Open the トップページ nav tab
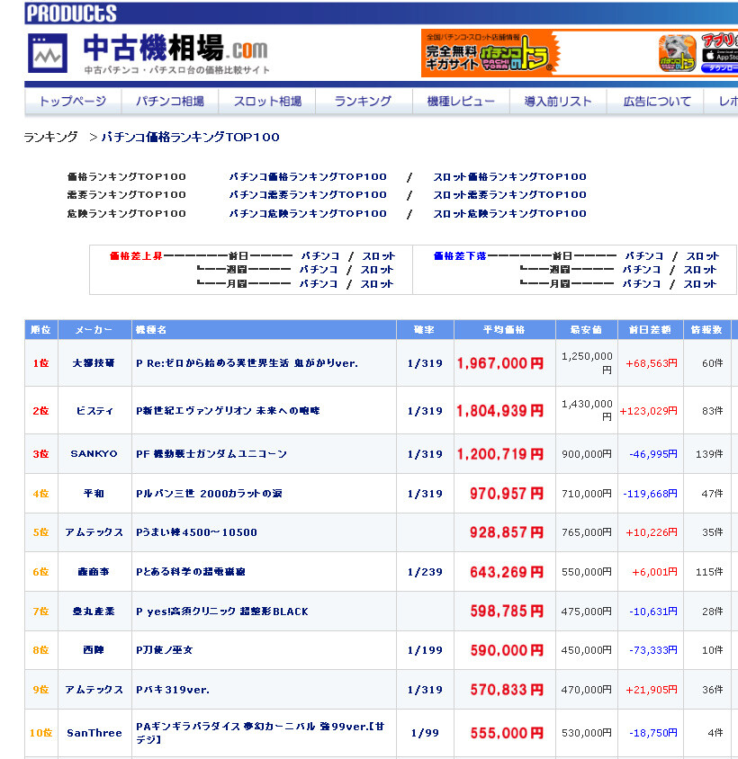Viewport: 738px width, 759px height. point(73,101)
